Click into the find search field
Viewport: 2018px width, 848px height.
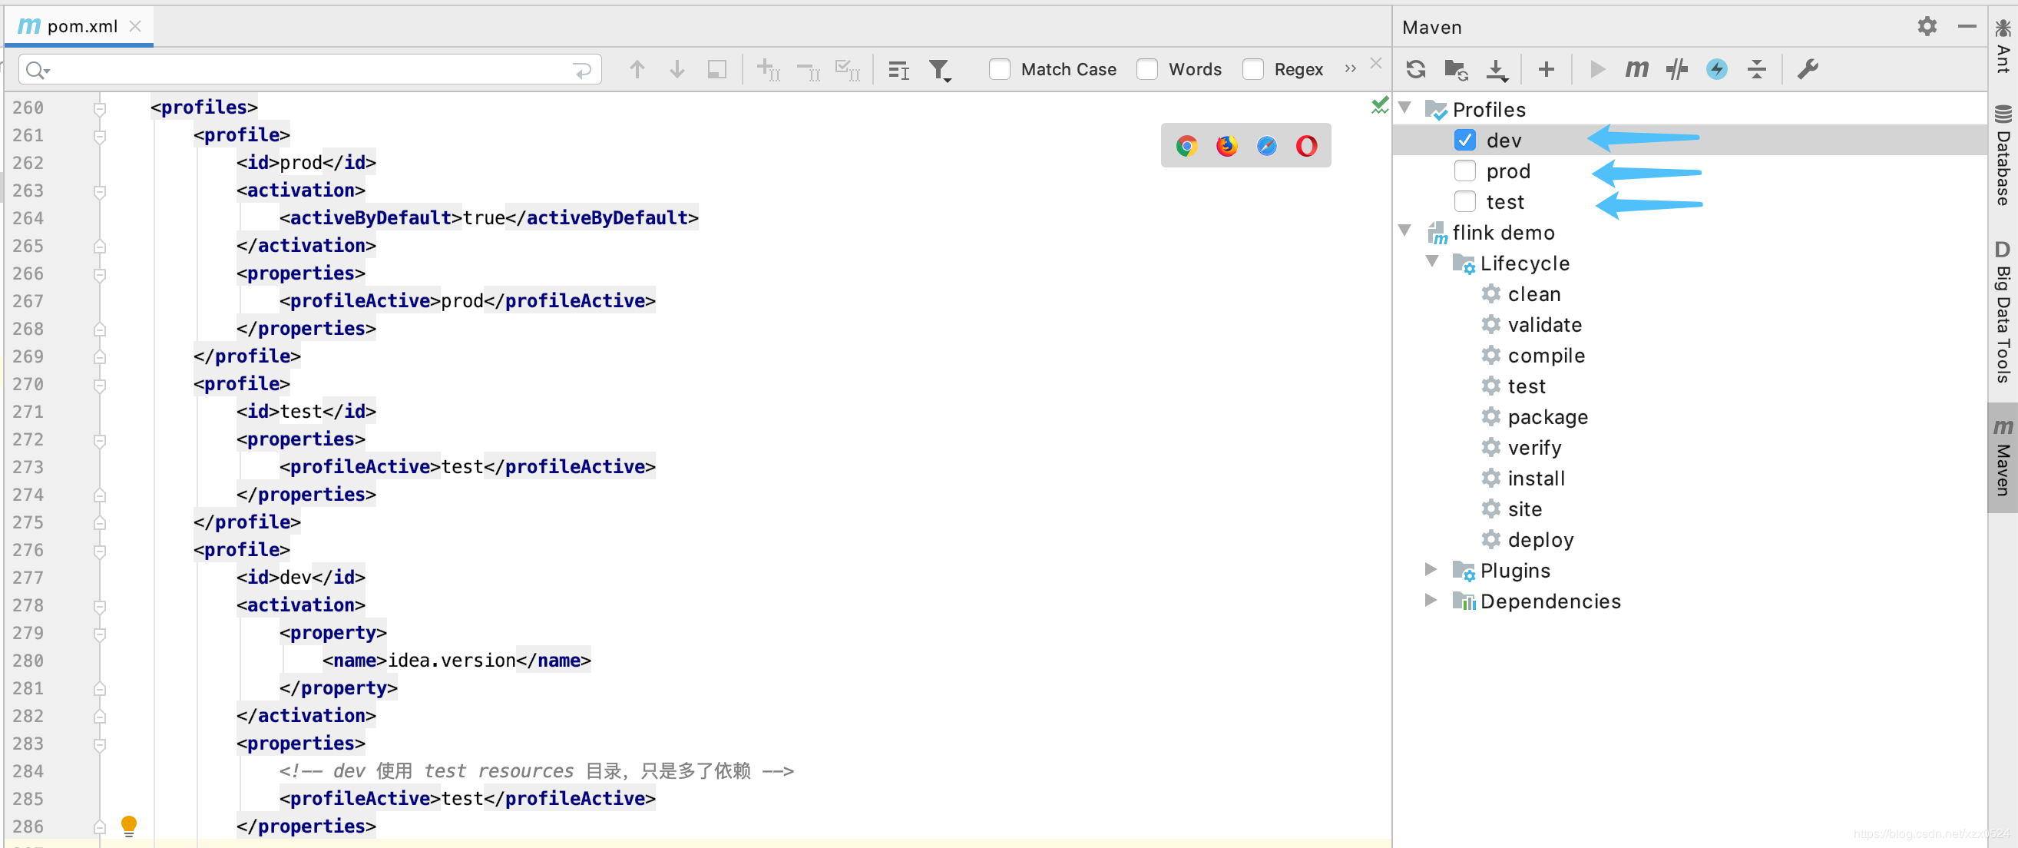coord(313,70)
